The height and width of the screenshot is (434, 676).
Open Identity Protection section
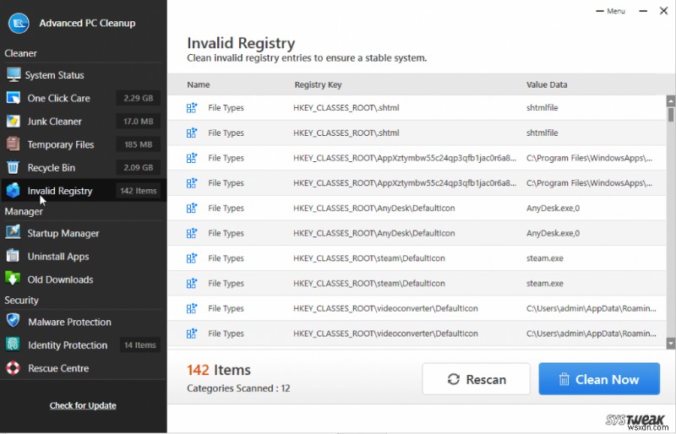[68, 345]
